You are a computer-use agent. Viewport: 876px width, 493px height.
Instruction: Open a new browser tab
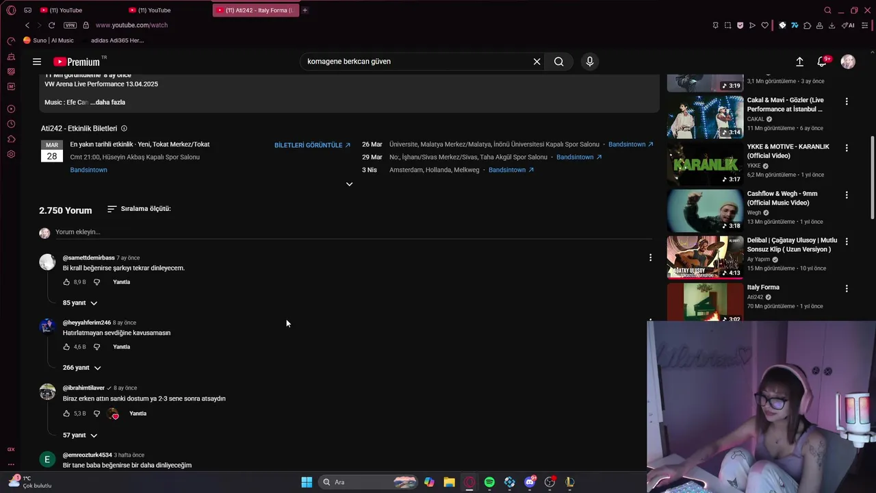coord(305,10)
